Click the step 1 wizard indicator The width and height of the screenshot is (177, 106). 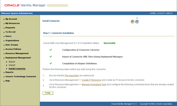[x=133, y=22]
